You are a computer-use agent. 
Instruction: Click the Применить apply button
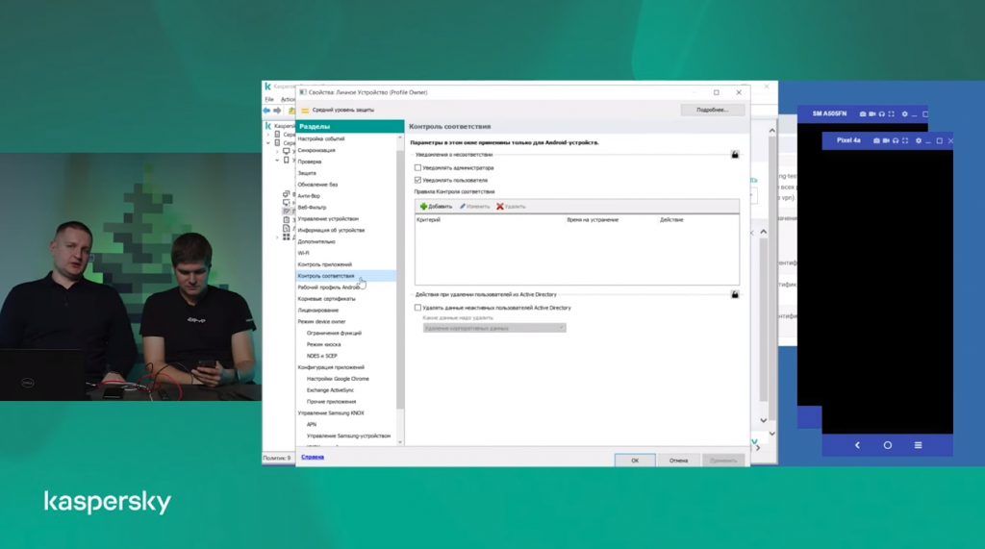click(723, 461)
